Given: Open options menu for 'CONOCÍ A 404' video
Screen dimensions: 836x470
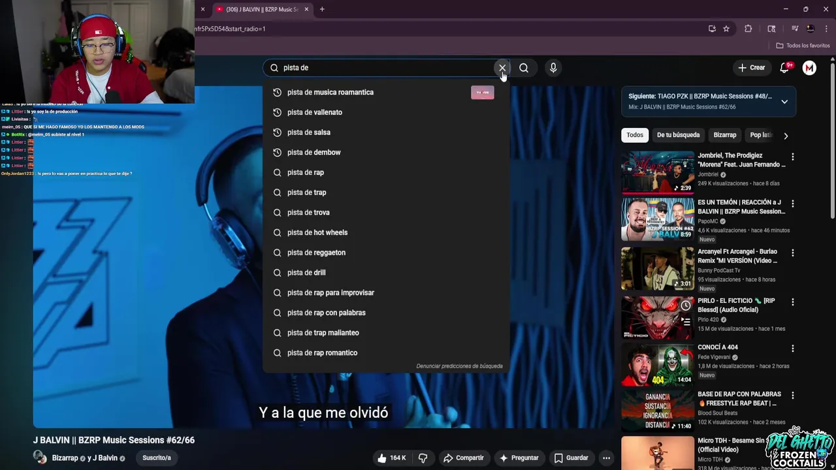Looking at the screenshot, I should tap(792, 349).
